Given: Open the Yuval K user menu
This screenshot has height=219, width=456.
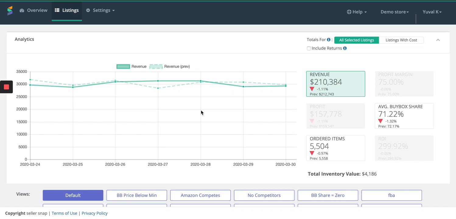Looking at the screenshot, I should point(432,12).
